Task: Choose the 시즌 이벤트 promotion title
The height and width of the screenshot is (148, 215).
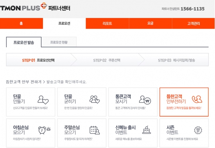Action: 172,130
